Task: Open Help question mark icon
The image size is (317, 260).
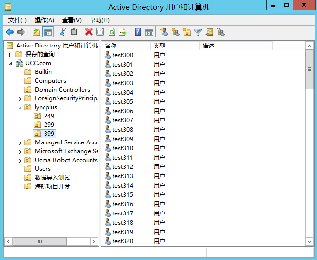Action: (137, 32)
